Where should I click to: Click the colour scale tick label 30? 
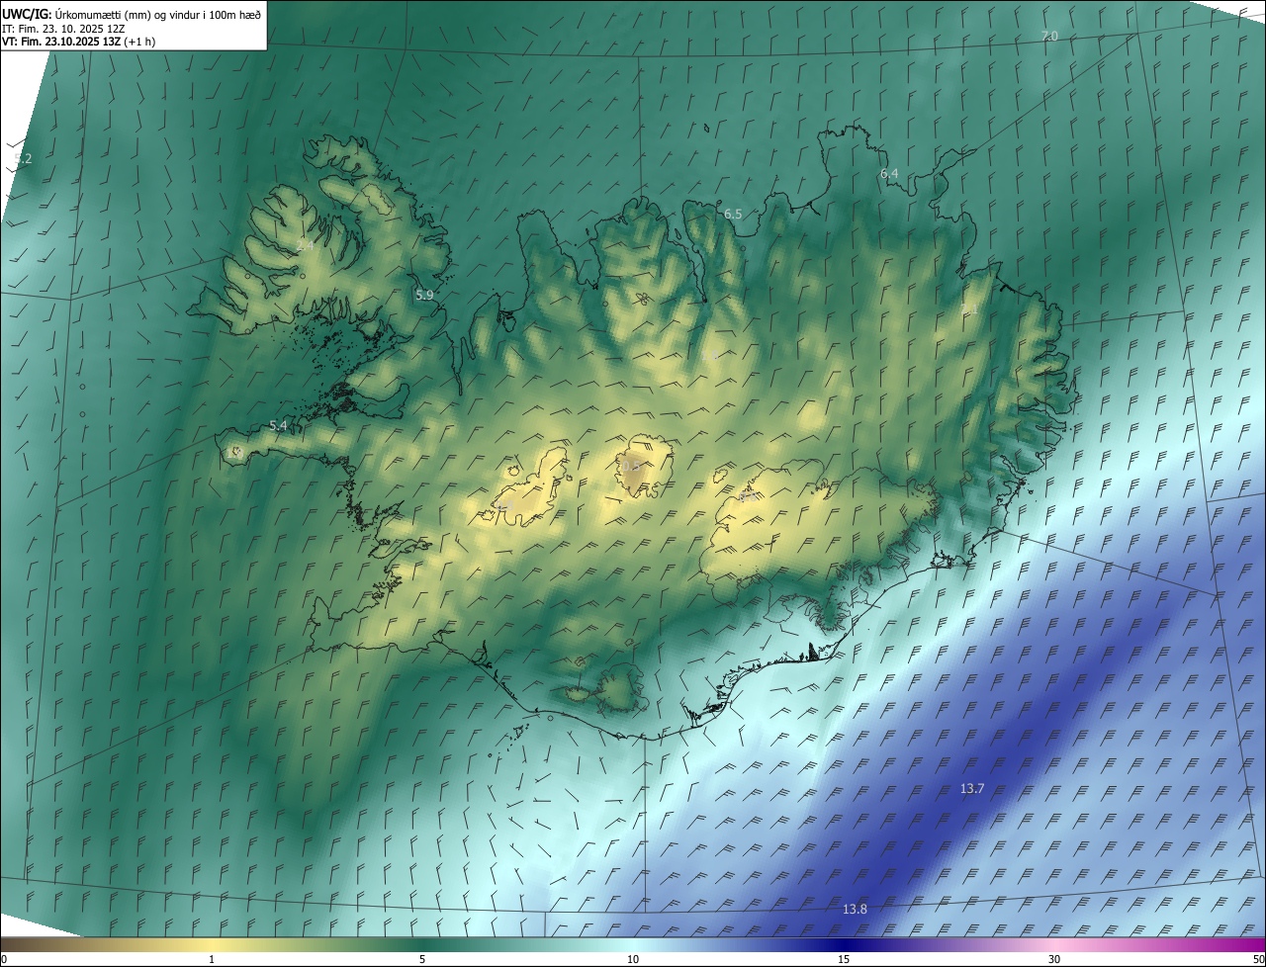(1054, 959)
